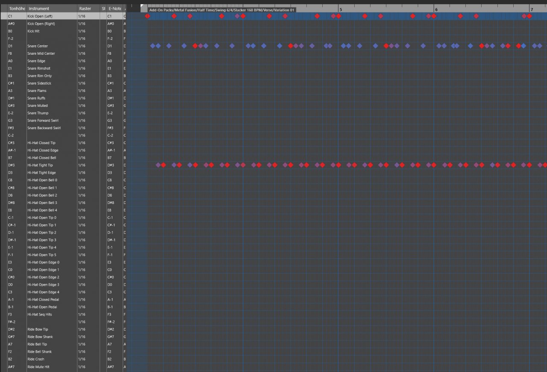Click the E-Note cell for Kick Open (Left)
Viewport: 547px width, 372px height.
click(115, 16)
